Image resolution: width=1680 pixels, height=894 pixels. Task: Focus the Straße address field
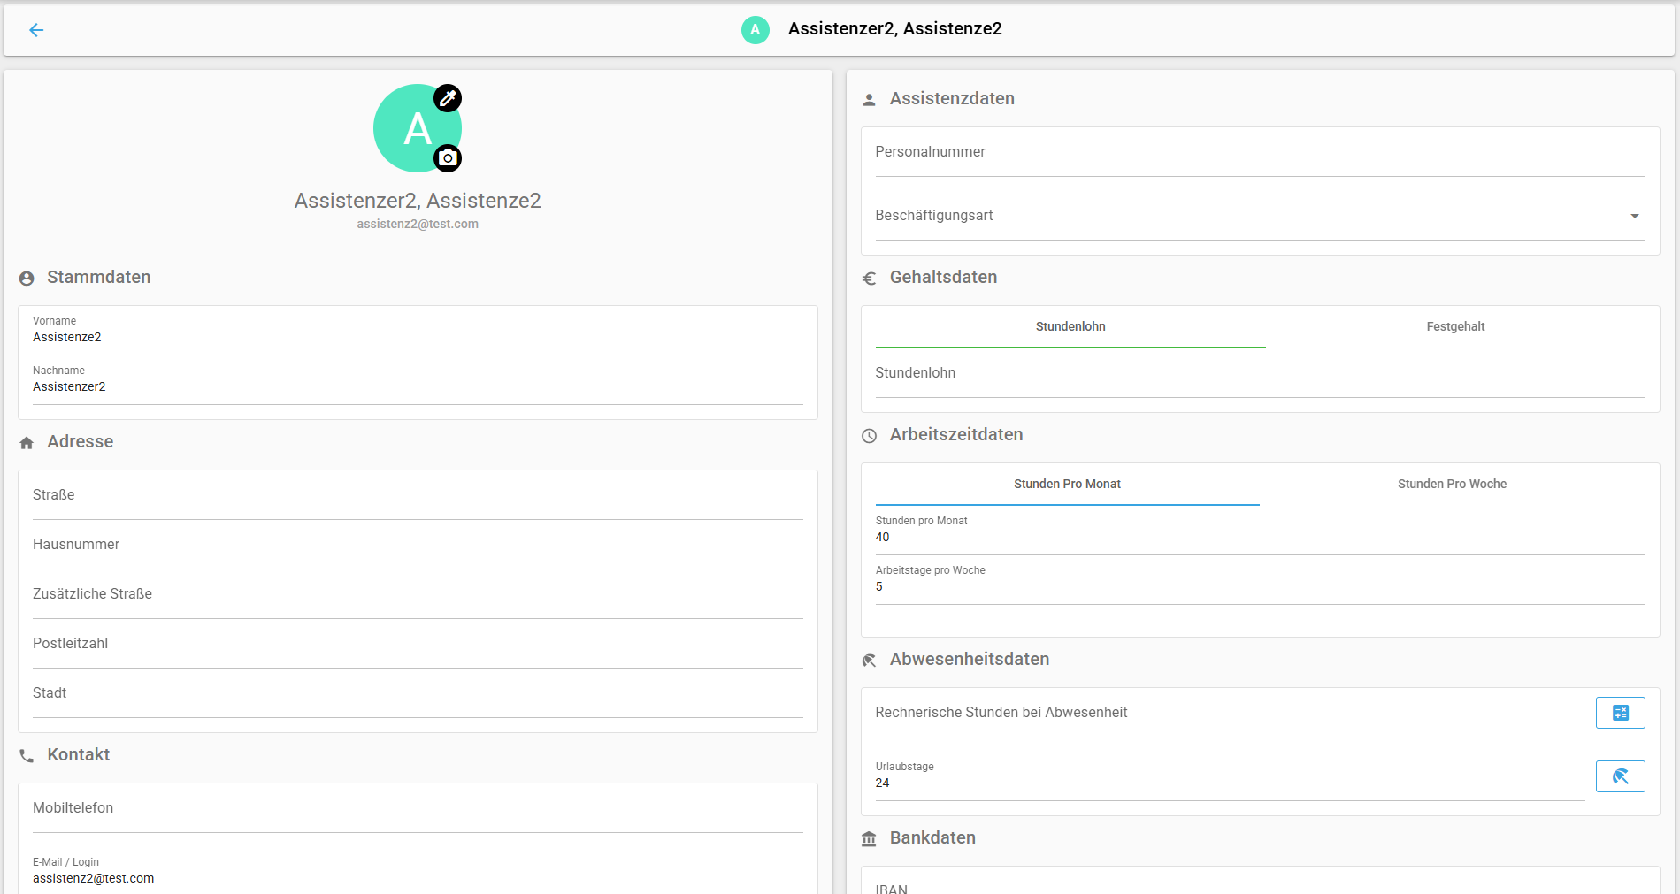(418, 495)
